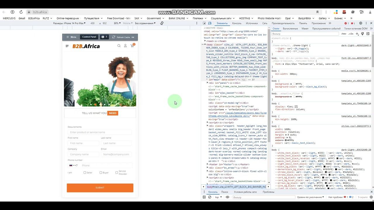
Task: Click the orange NEED label button
Action: pos(112,113)
